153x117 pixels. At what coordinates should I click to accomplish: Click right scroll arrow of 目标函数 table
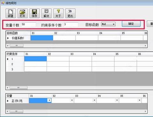point(145,46)
